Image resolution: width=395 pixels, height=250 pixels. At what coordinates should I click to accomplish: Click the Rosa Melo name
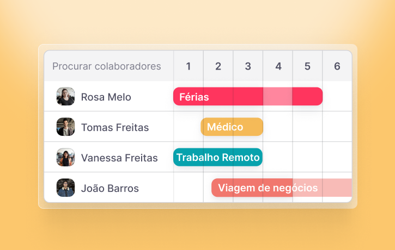[106, 97]
